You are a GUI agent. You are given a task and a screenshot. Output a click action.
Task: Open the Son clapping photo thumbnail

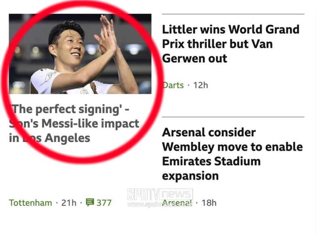(80, 54)
